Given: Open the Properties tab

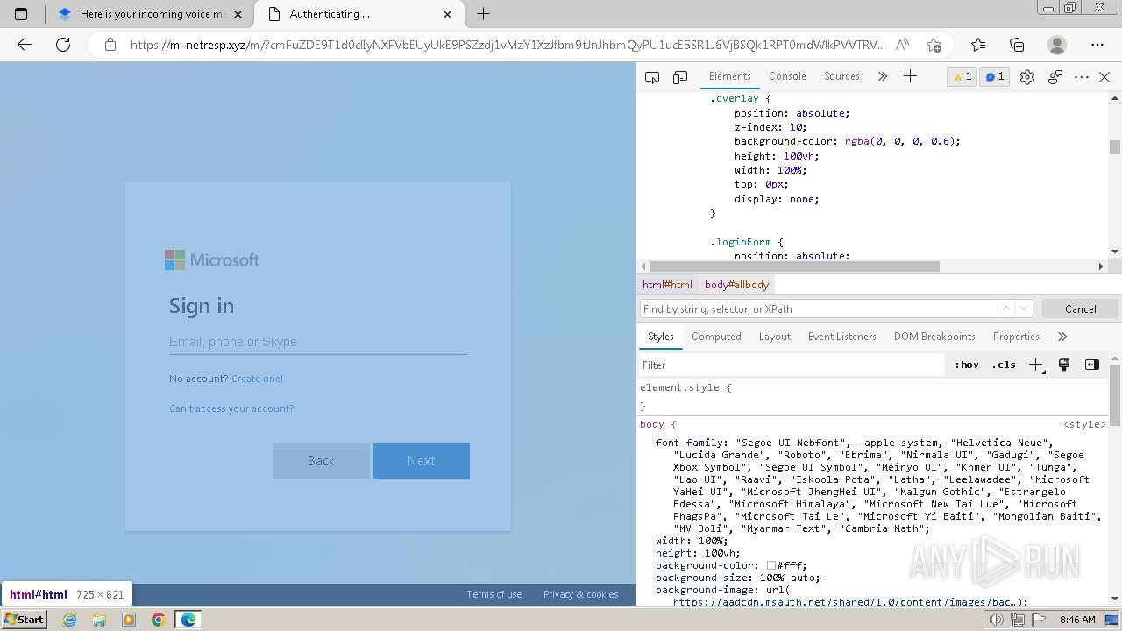Looking at the screenshot, I should point(1016,337).
